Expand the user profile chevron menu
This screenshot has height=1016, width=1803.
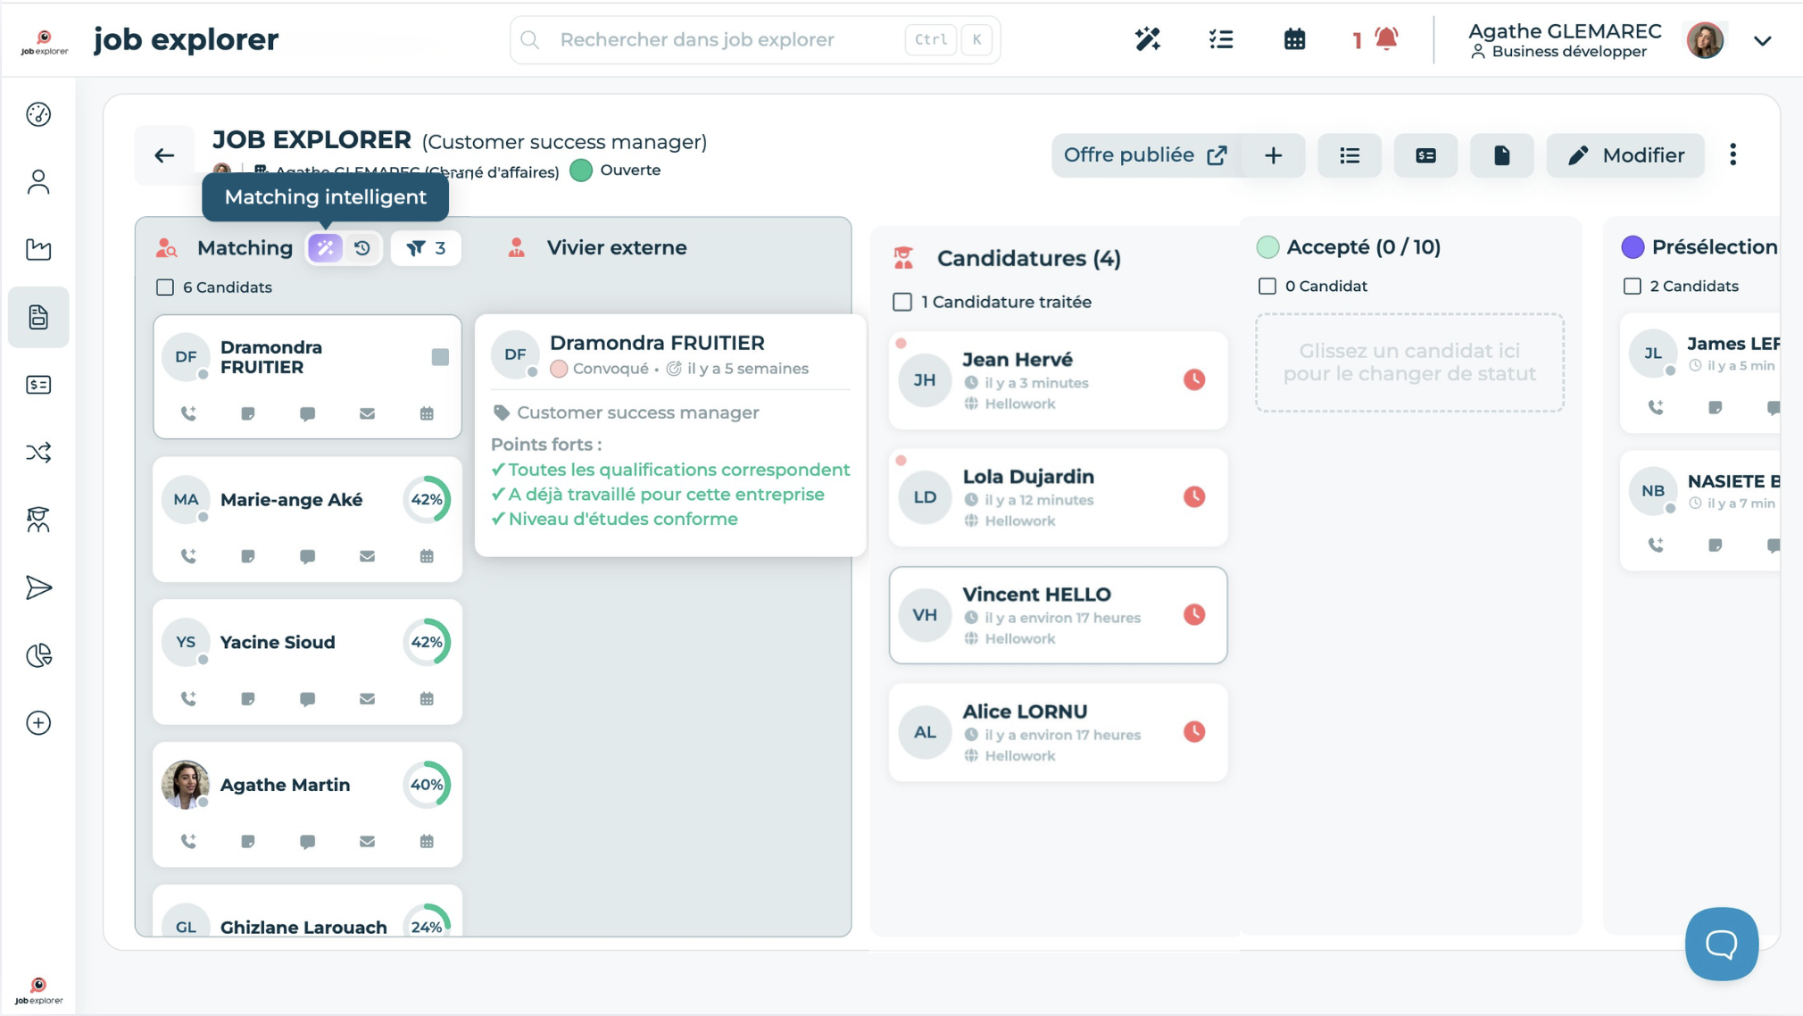(1762, 40)
